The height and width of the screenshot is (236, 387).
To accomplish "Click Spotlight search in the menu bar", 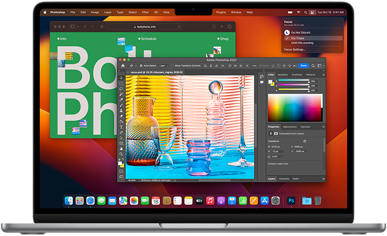I will point(305,12).
